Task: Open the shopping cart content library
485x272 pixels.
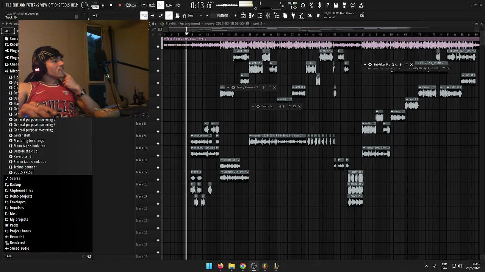Action: pos(318,15)
